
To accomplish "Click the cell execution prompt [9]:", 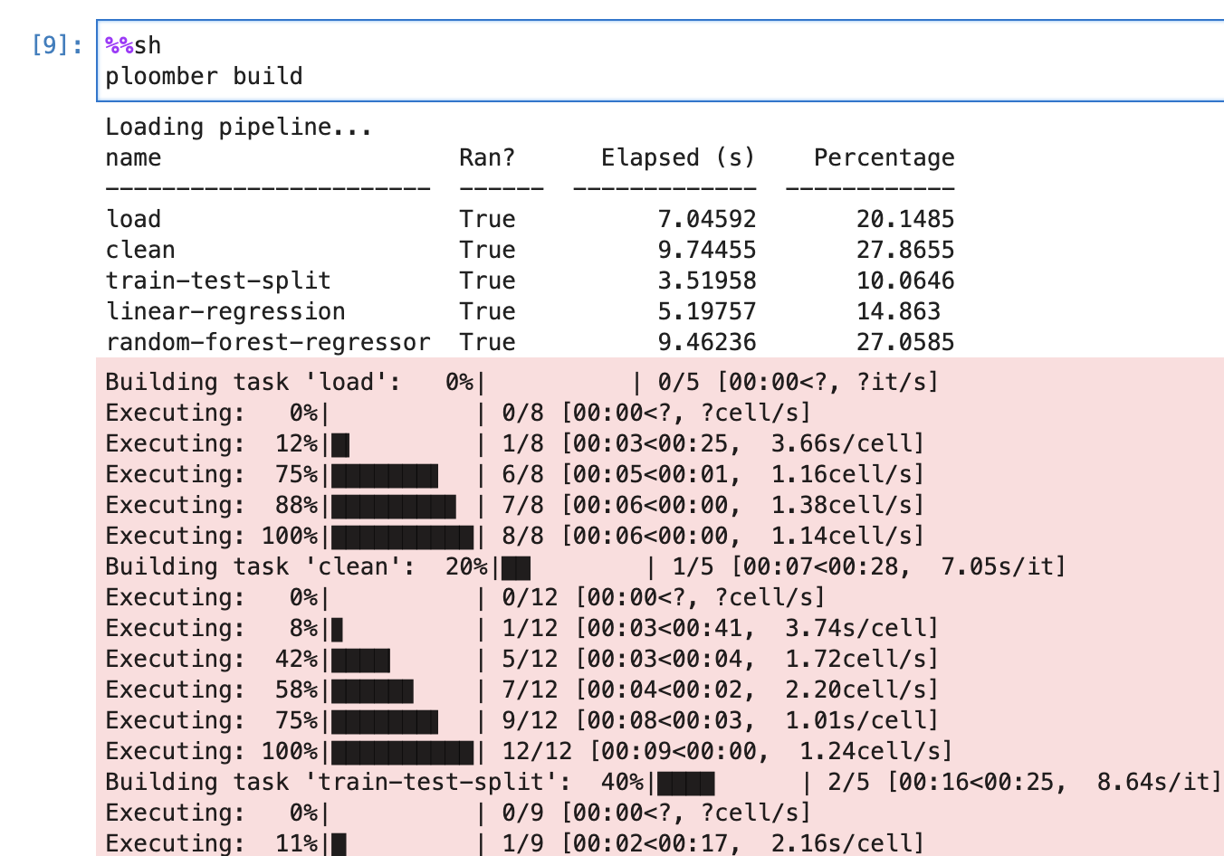I will point(57,45).
